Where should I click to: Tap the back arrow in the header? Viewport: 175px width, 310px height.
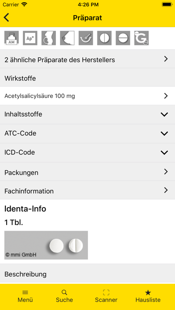click(6, 18)
